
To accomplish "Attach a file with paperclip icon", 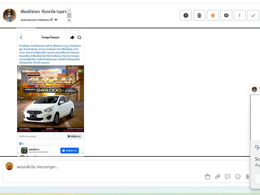I will click(217, 177).
